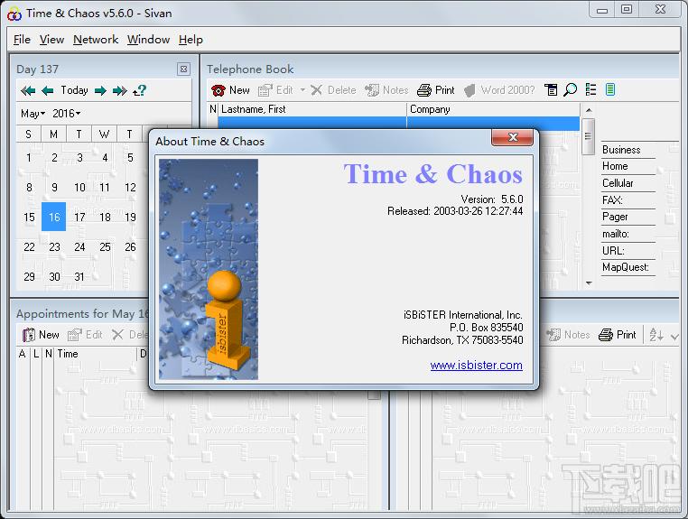This screenshot has height=519, width=688.
Task: Go to next day with right arrow
Action: [x=100, y=91]
